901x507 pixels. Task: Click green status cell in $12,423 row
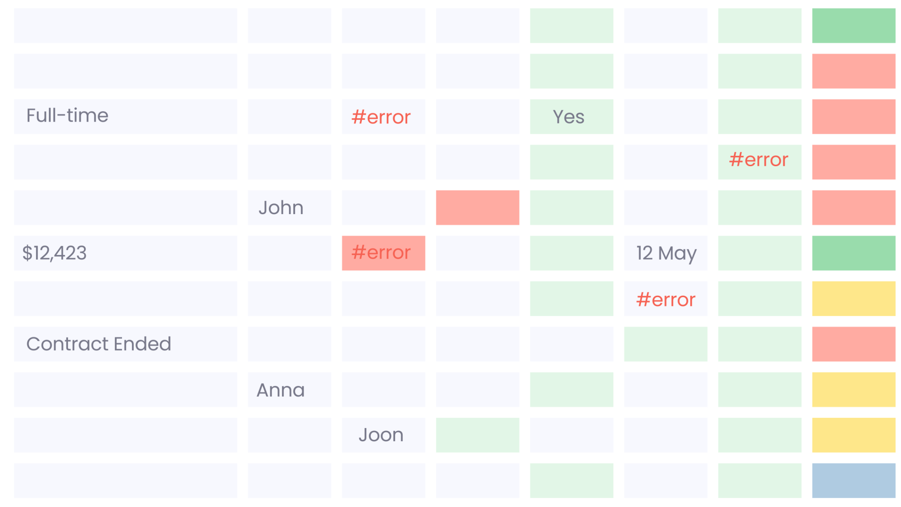tap(854, 253)
